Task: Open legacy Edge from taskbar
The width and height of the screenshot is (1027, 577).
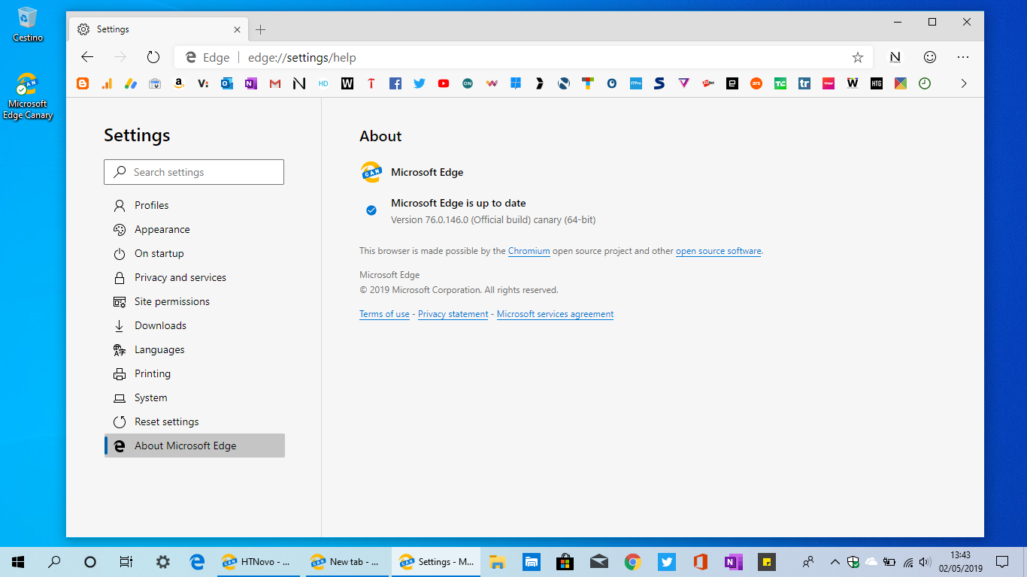Action: (197, 561)
